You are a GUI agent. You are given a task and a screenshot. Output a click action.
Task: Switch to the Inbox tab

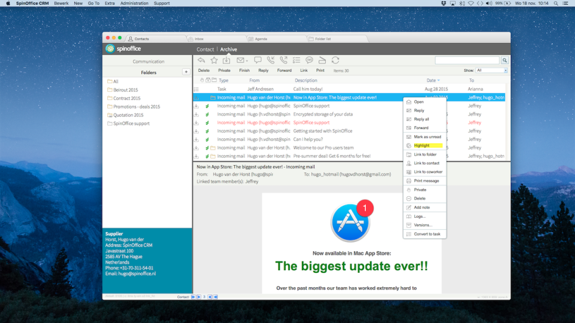216,38
